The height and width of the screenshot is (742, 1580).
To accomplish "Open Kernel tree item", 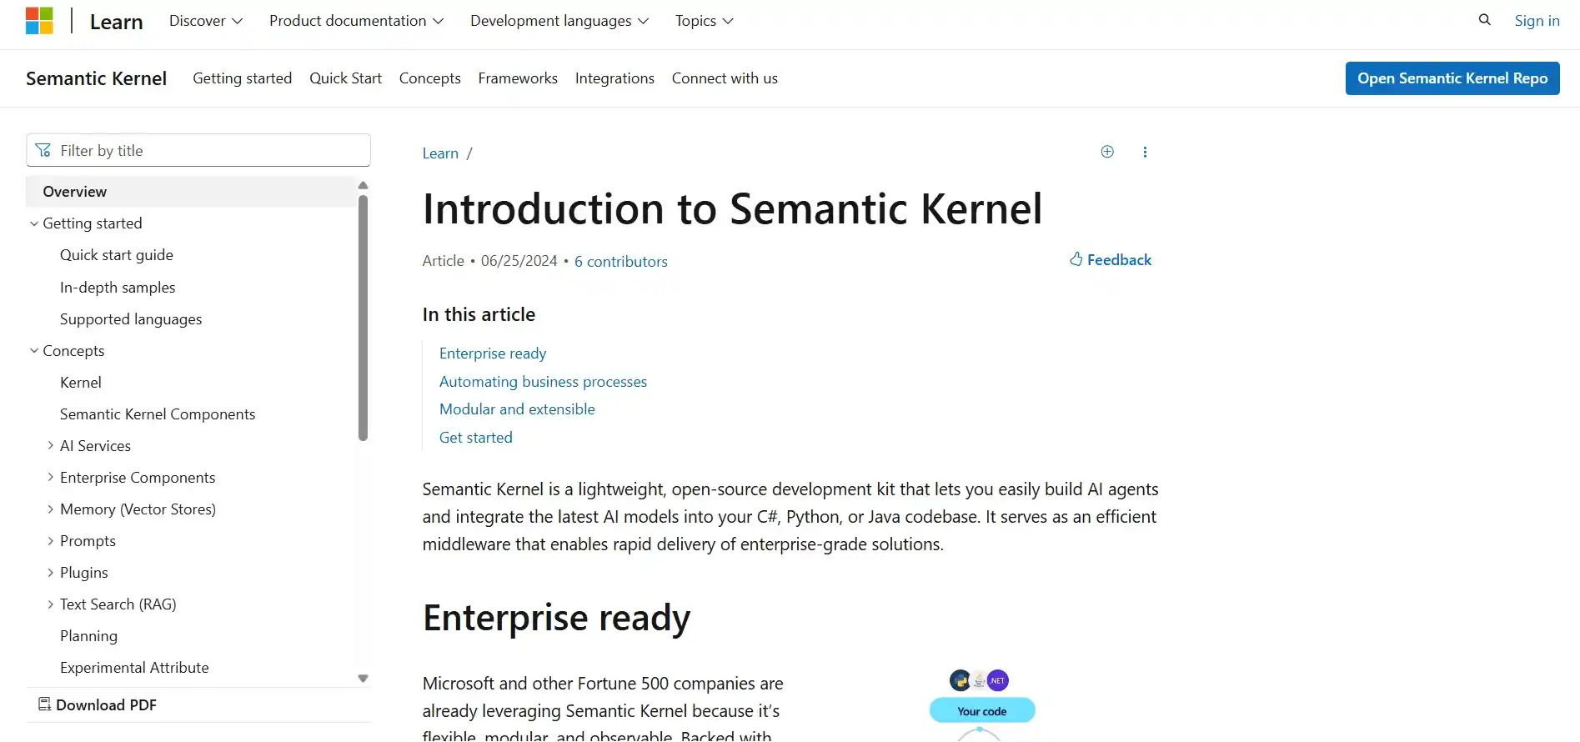I will (81, 383).
